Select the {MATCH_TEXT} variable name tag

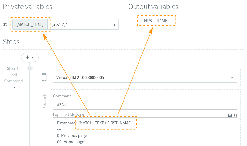click(30, 24)
